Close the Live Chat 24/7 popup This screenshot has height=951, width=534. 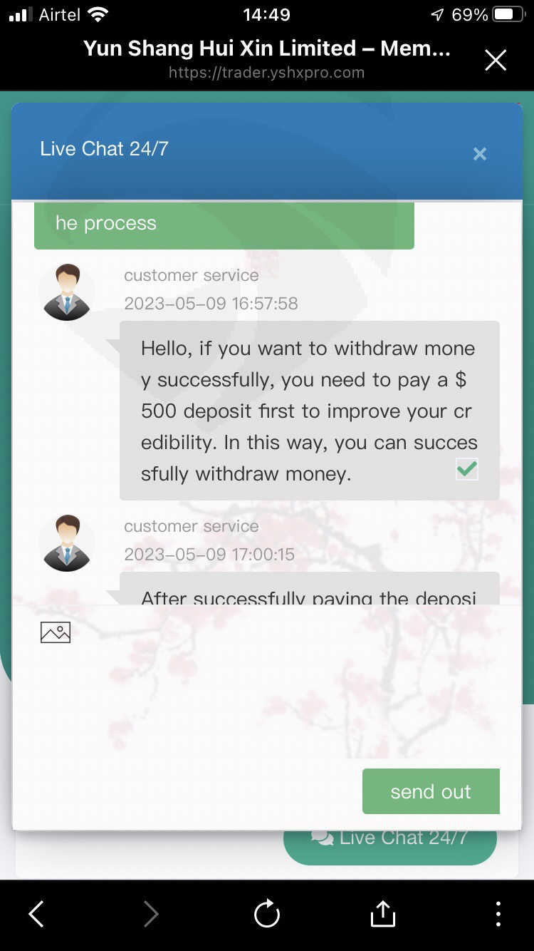click(480, 153)
